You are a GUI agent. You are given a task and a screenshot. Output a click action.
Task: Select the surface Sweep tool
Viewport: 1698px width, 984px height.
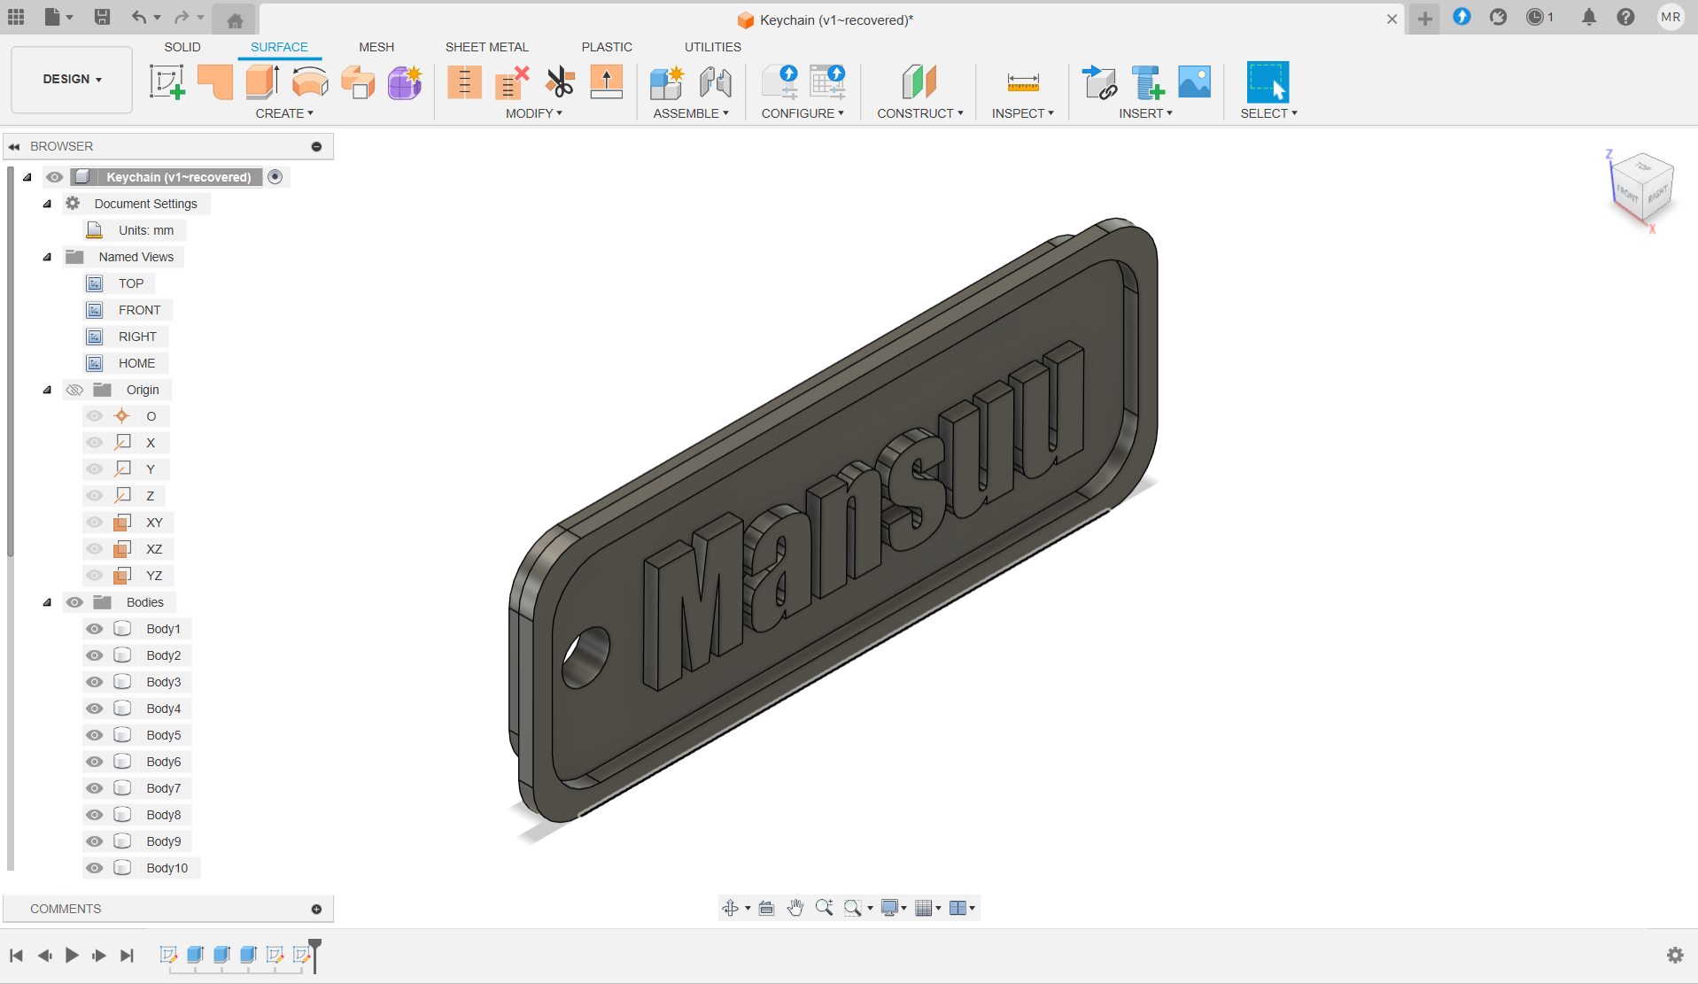[358, 81]
